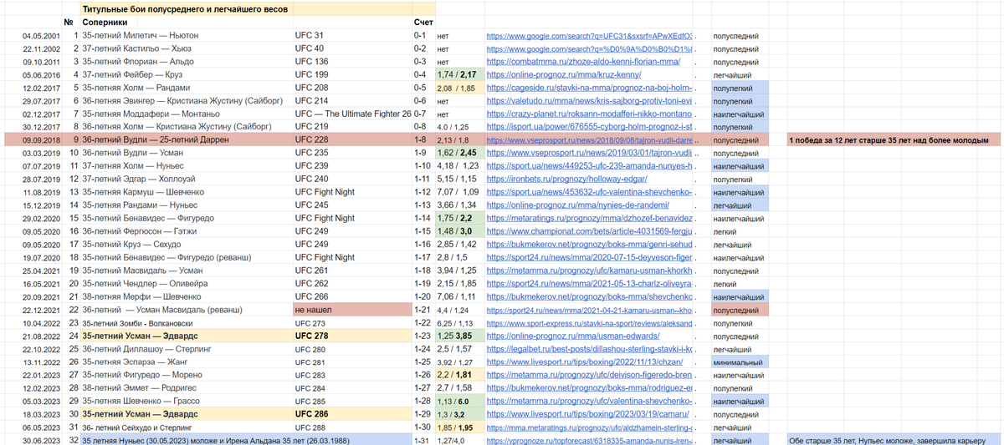Select cell '37-летний Эдгар — Холлоуэй'
This screenshot has width=1004, height=445.
tap(187, 179)
